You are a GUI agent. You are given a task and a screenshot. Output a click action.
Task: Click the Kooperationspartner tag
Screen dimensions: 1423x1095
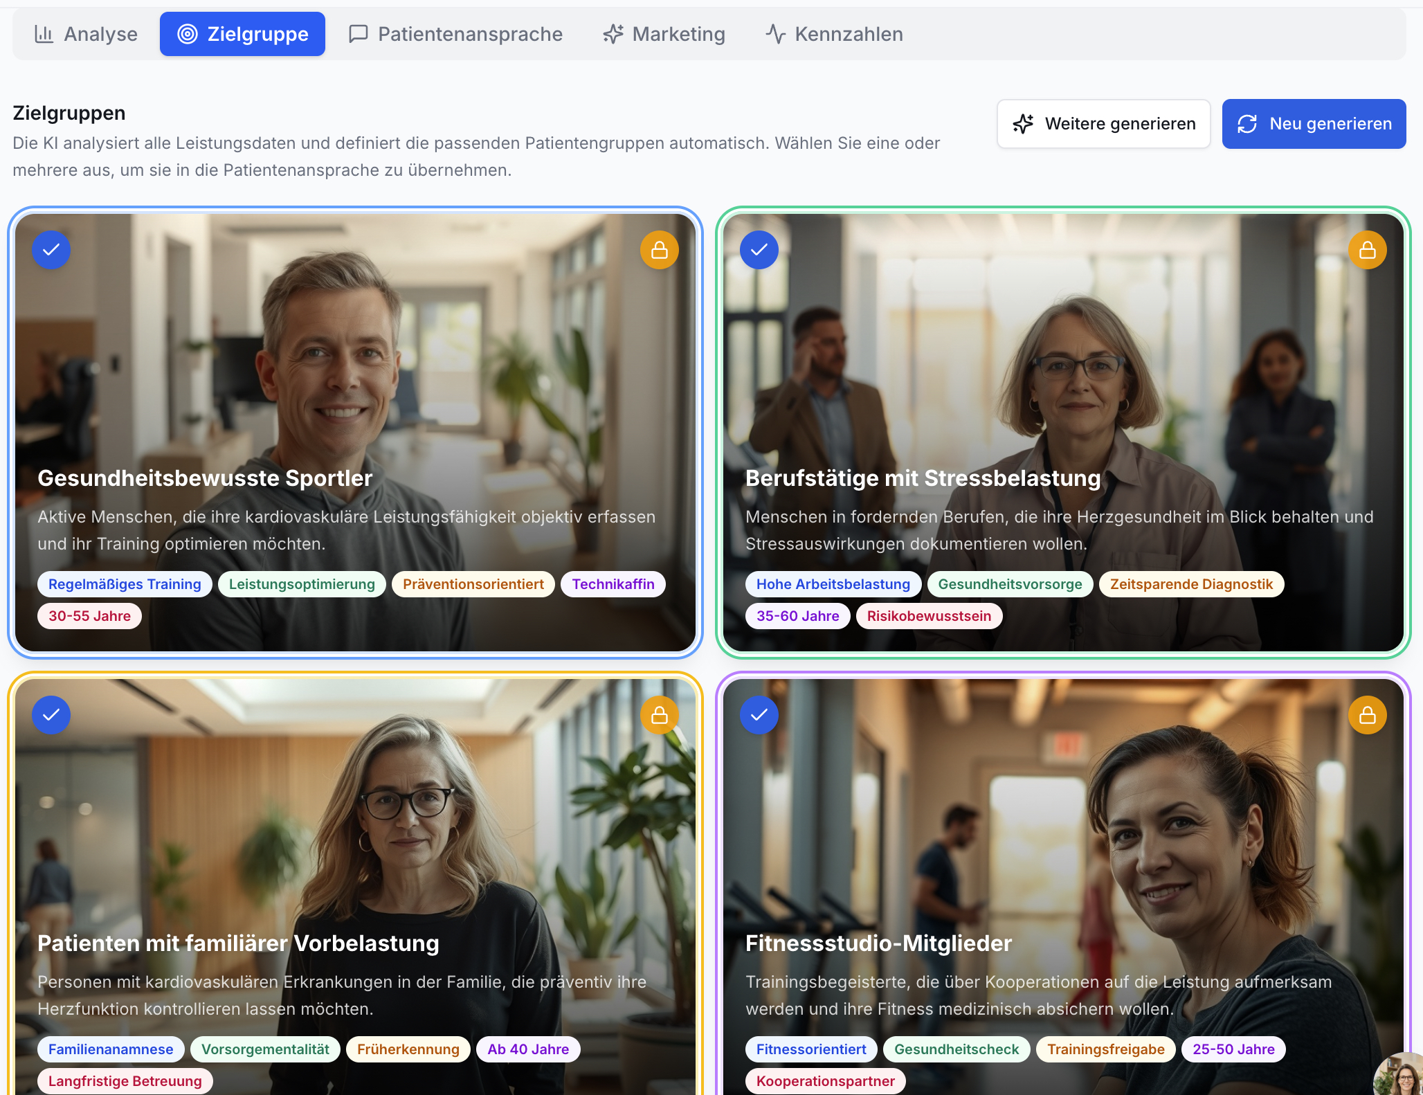click(x=826, y=1081)
